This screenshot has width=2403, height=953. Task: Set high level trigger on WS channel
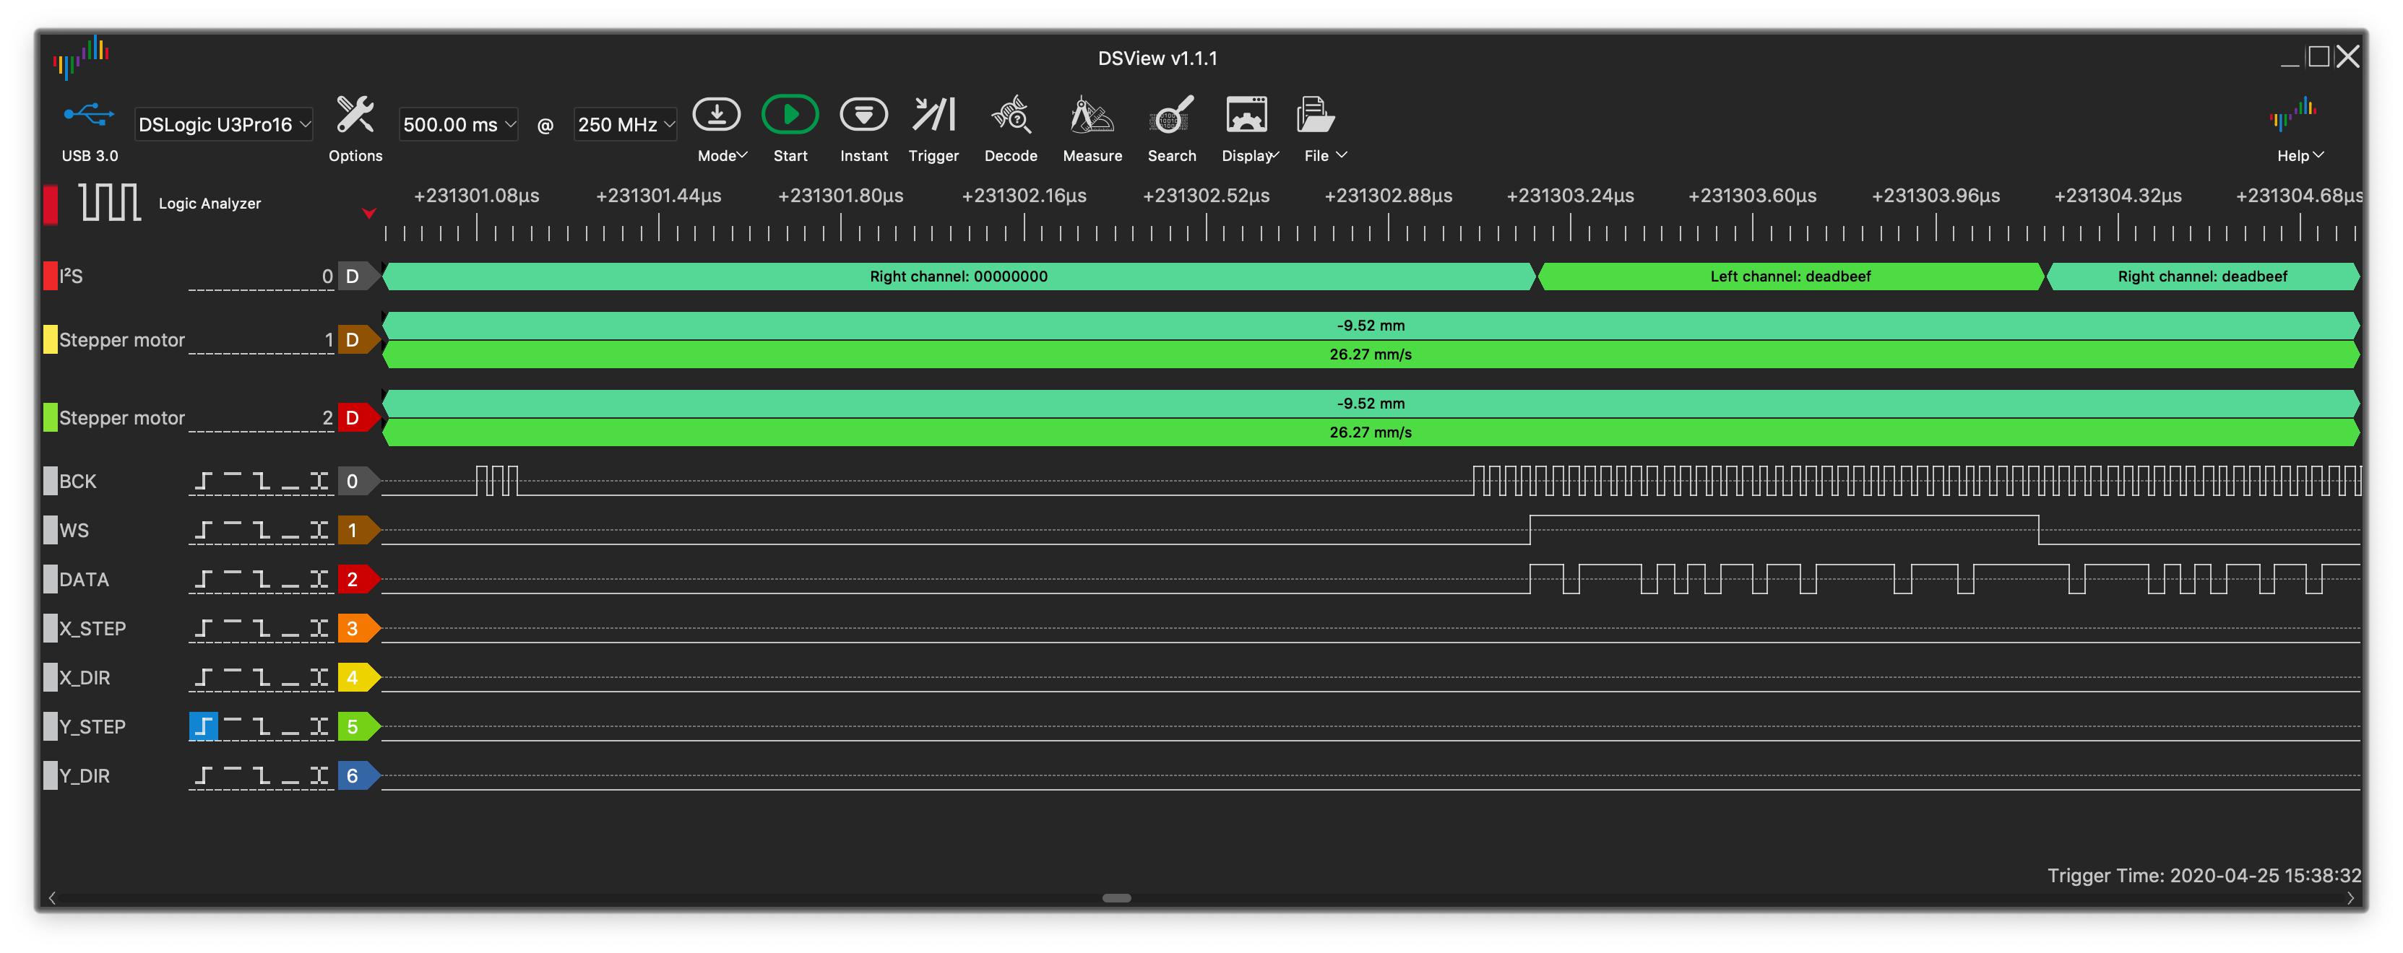click(x=232, y=530)
